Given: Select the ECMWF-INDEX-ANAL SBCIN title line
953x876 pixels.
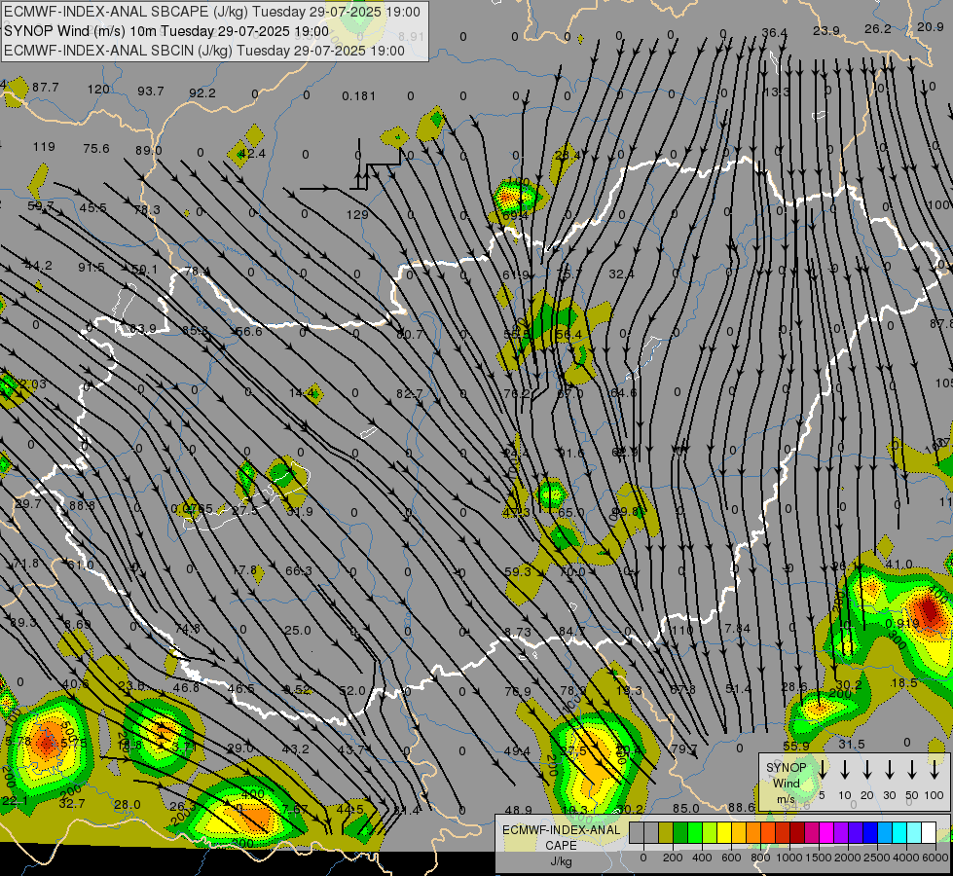Looking at the screenshot, I should click(204, 51).
